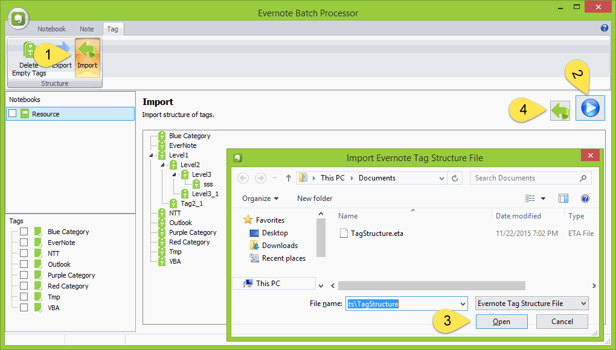Select Tag2_1 in the Import tree
Screen dimensions: 616x350
tap(191, 203)
